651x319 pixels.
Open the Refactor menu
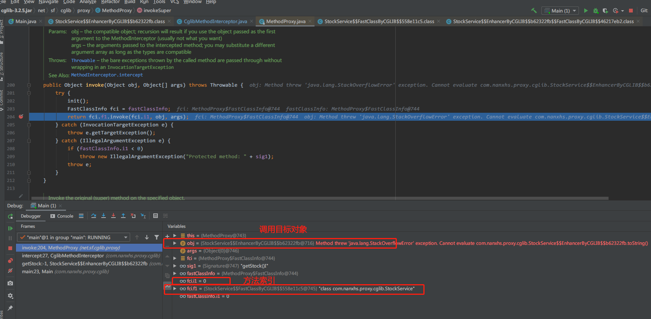pos(110,2)
